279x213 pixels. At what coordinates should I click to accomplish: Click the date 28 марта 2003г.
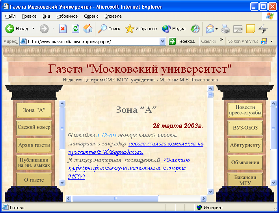pos(178,126)
